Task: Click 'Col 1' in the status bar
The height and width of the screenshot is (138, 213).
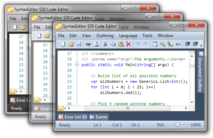Action: pos(117,125)
